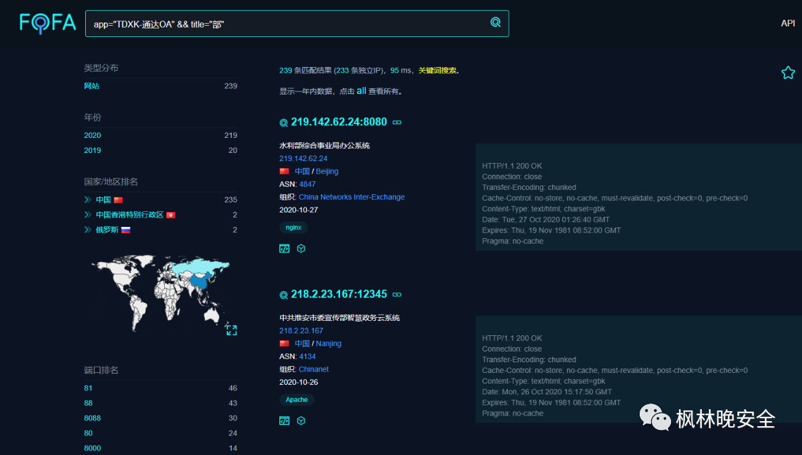The image size is (802, 455).
Task: Click China flag in the 218.2.23.167 result
Action: (284, 343)
